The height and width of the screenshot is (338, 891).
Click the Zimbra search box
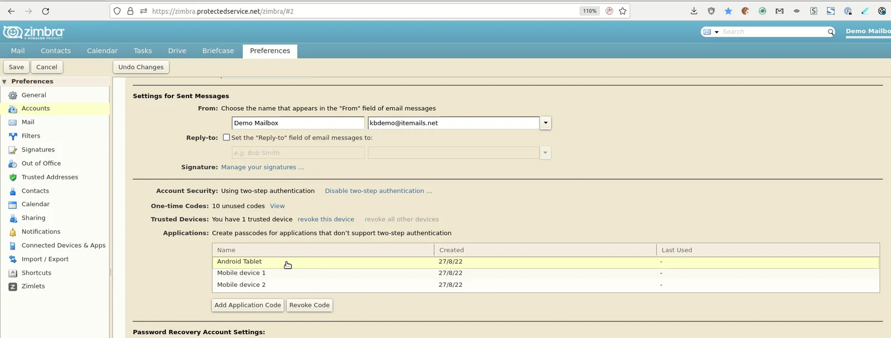(x=774, y=32)
